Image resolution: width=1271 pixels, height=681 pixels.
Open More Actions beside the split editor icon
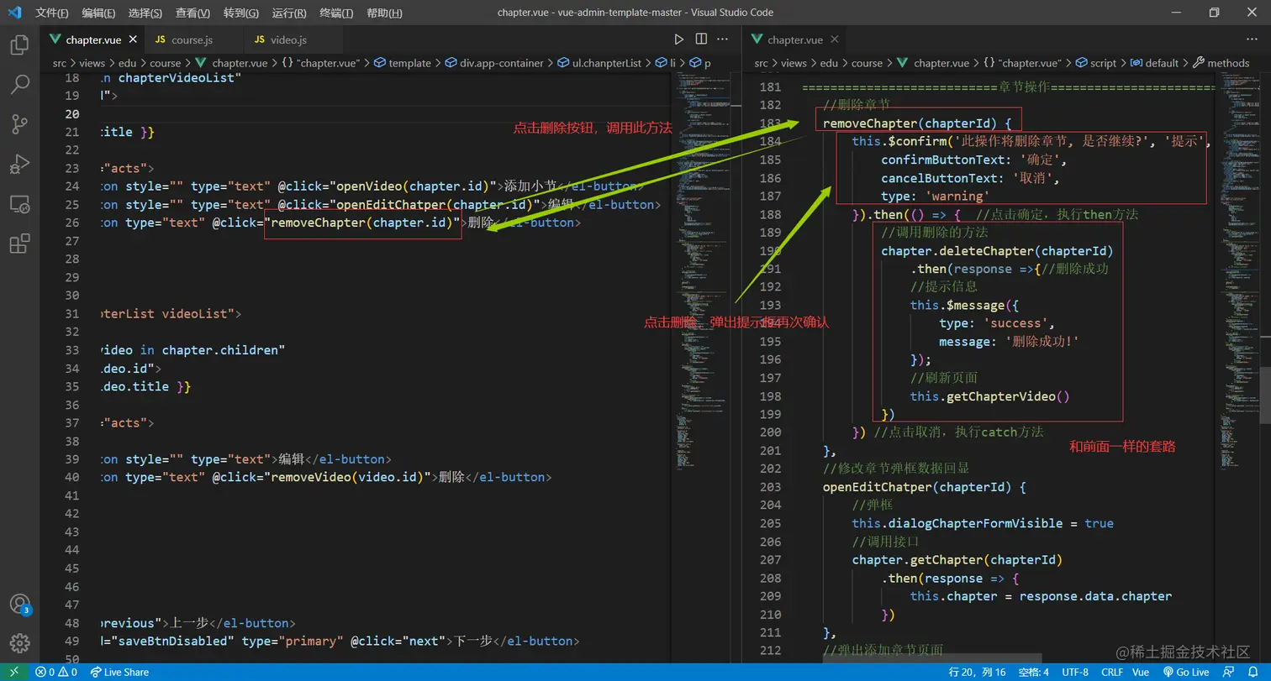click(x=723, y=39)
